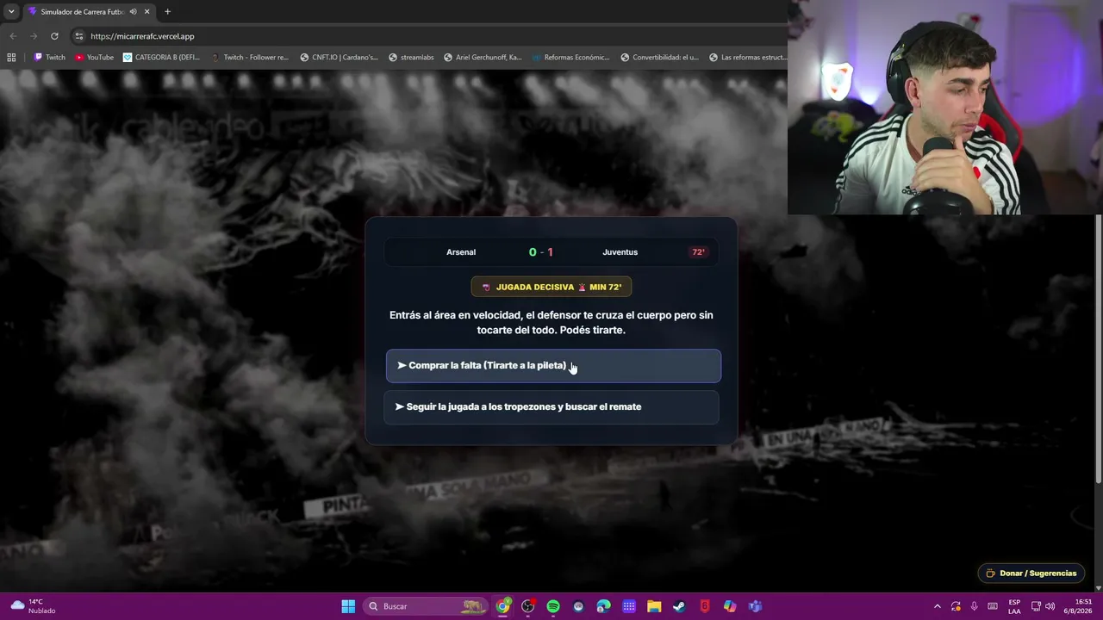
Task: Click the Juventus team name
Action: coord(620,252)
